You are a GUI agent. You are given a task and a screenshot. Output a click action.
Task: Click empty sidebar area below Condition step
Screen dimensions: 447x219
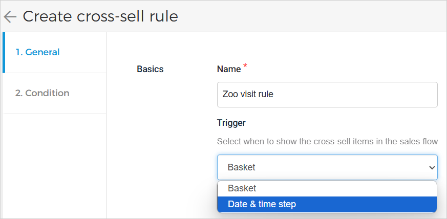point(54,164)
